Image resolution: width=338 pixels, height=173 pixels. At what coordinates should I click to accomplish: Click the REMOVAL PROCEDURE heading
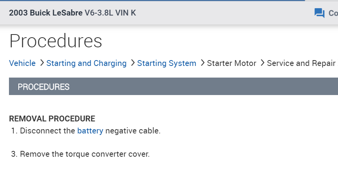[52, 119]
